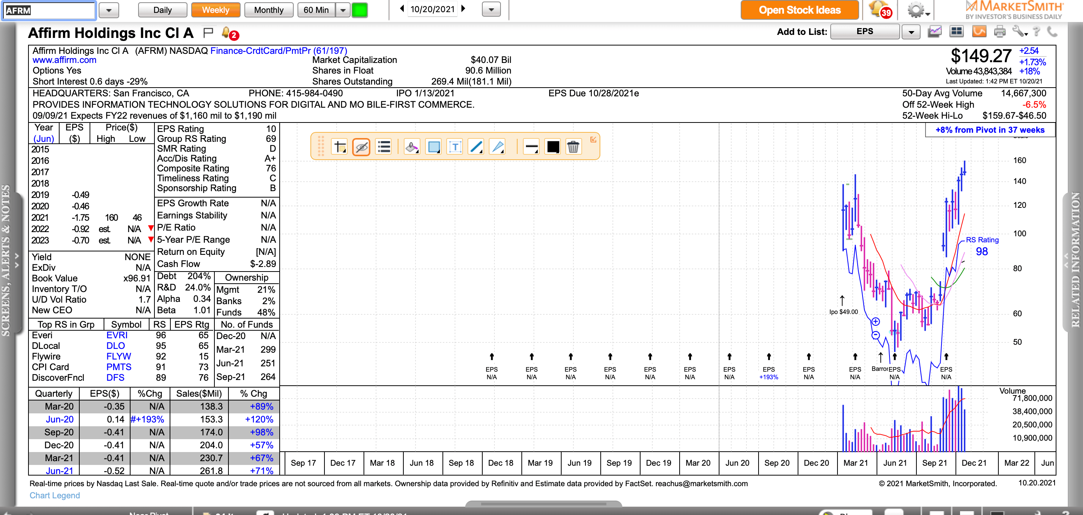The image size is (1083, 515).
Task: Open Chart Legend link
Action: click(55, 495)
